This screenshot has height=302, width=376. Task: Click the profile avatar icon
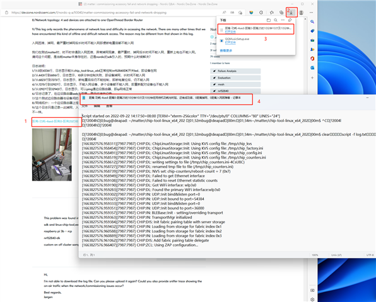point(301,13)
